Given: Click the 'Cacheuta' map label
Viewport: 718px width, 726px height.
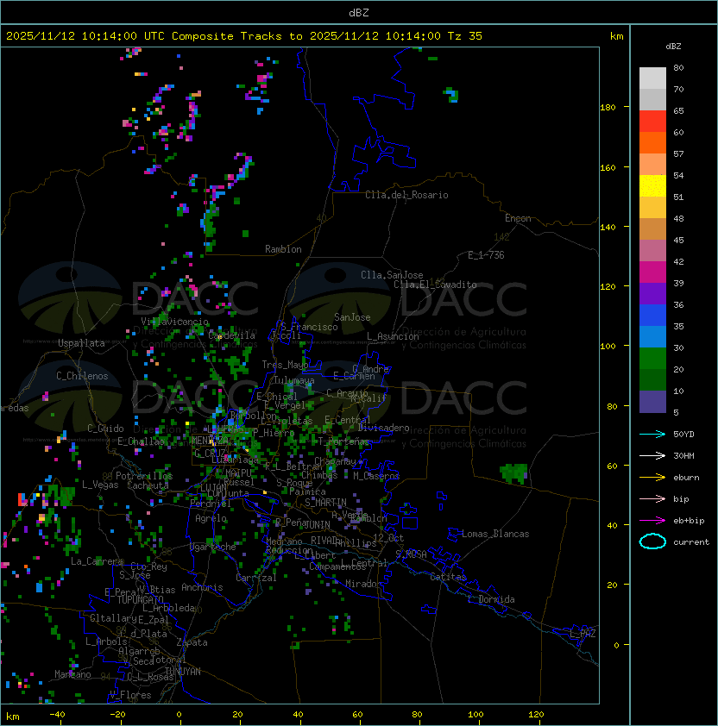Looking at the screenshot, I should point(148,485).
